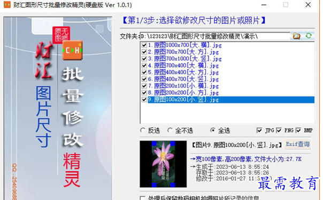Uncheck file 7 原图200x100[小.横].jpg checkbox

click(144, 86)
